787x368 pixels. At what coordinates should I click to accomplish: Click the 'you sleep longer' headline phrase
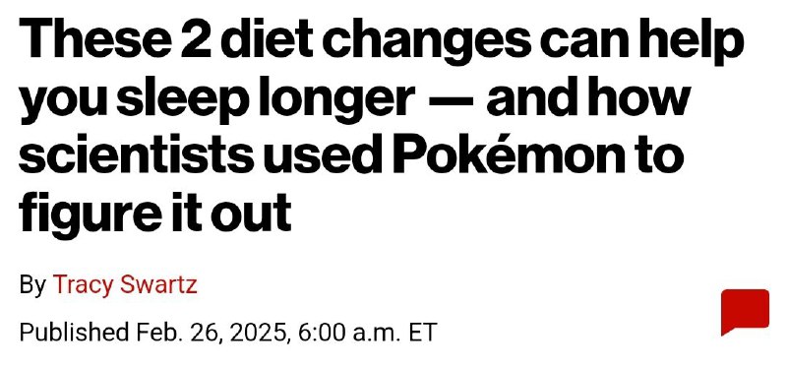tap(216, 102)
